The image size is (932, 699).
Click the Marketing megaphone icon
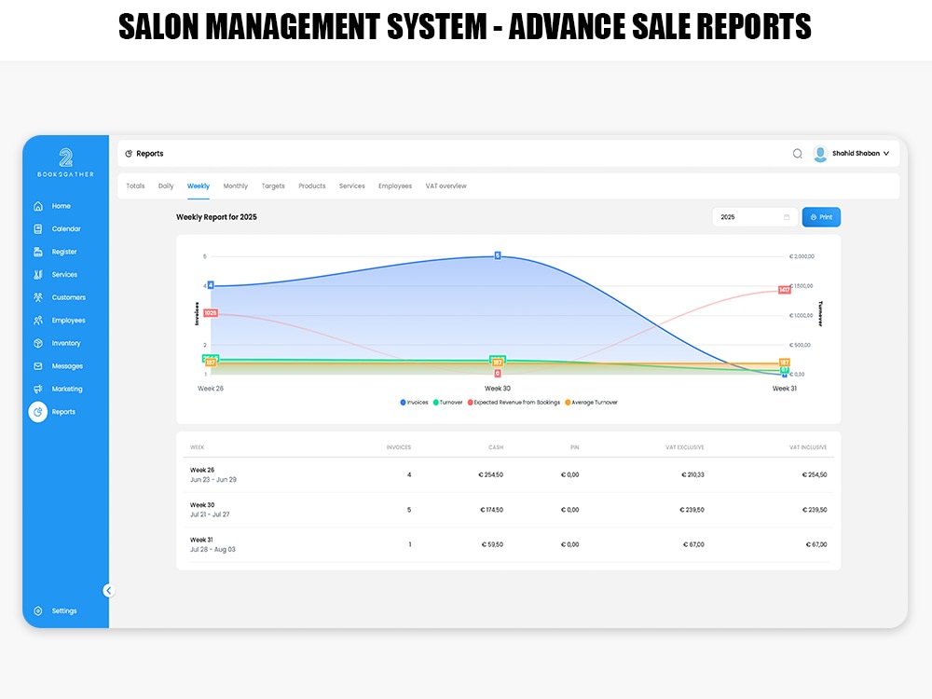(38, 389)
